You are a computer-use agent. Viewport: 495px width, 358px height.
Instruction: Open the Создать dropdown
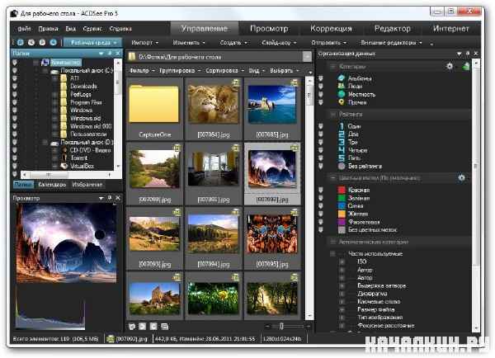233,42
